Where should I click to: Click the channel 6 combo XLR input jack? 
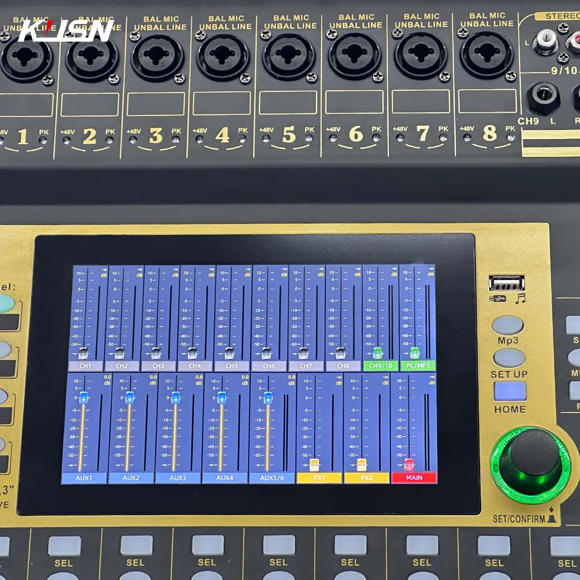(x=354, y=55)
